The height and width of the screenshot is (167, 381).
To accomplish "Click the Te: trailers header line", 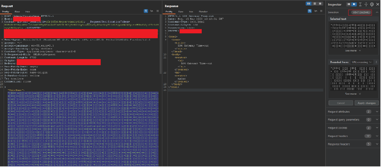I will [14, 78].
